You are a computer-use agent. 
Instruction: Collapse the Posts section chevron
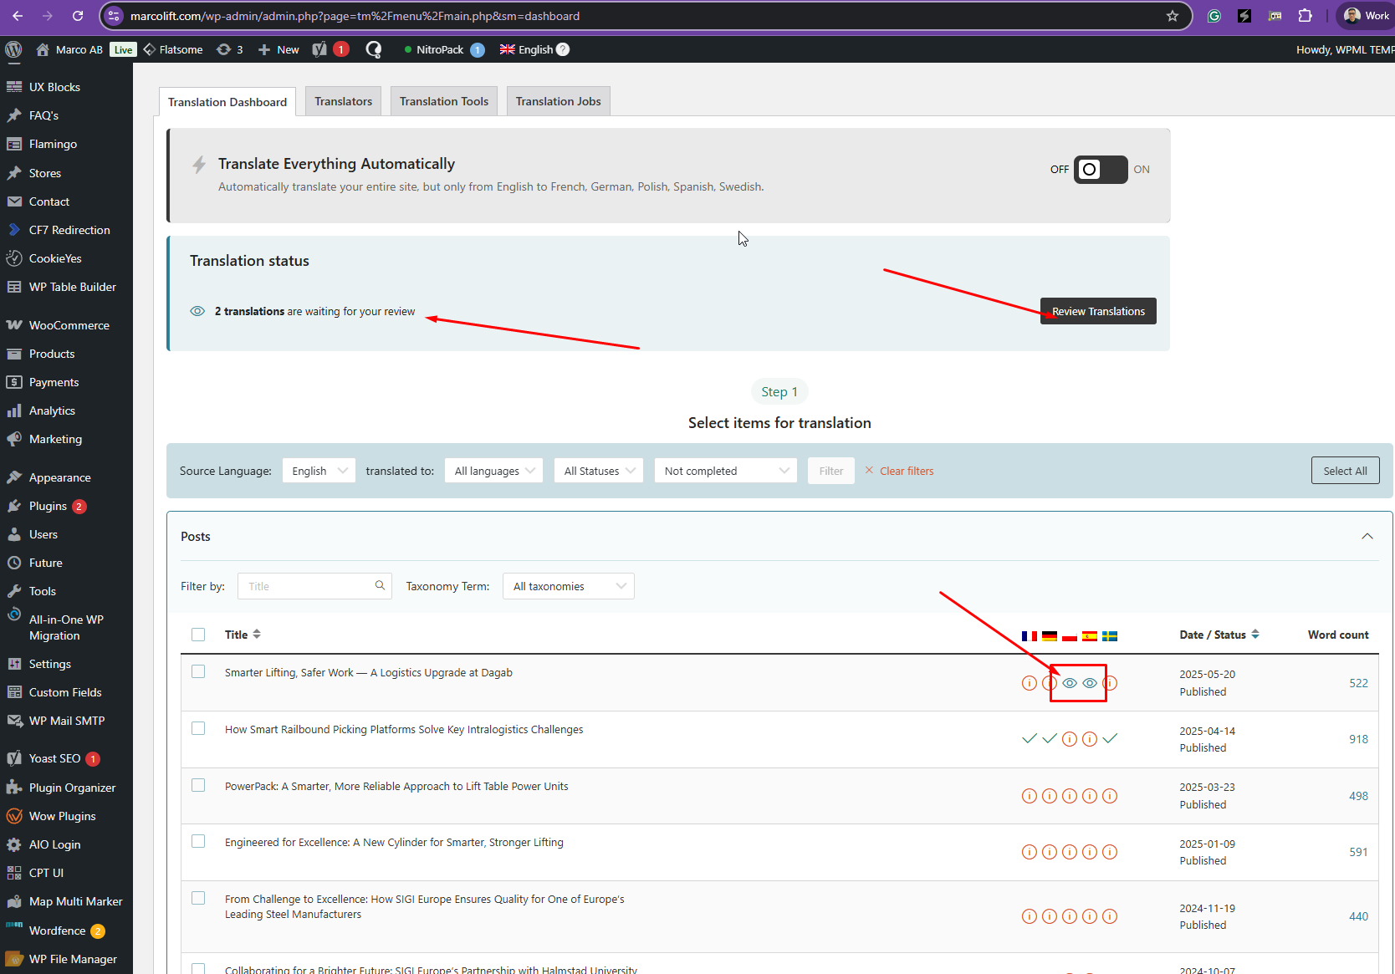click(1367, 537)
